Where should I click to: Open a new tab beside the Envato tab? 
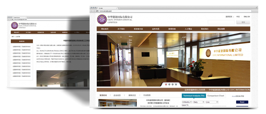coord(119,8)
